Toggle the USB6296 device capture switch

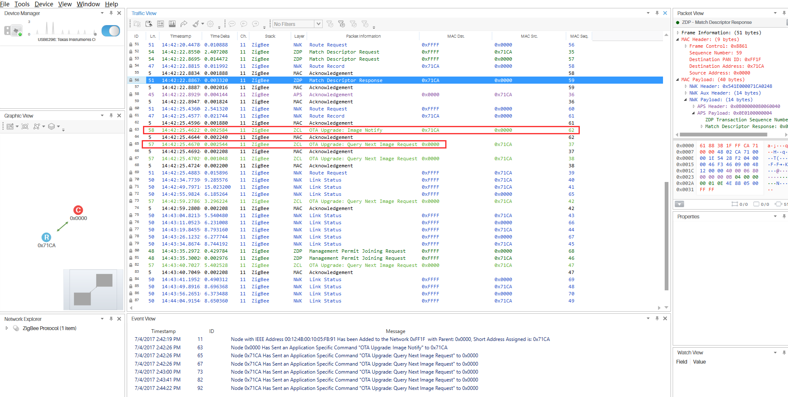[x=110, y=31]
